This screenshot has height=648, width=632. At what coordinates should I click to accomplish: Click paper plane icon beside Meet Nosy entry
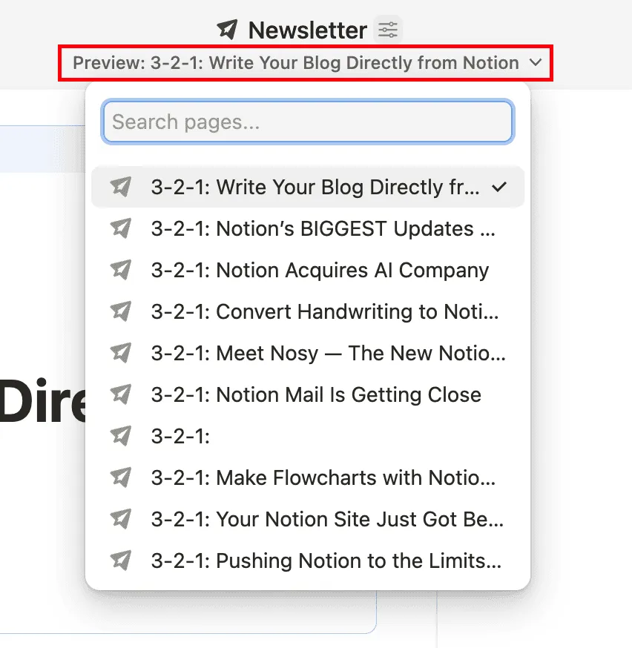point(120,354)
